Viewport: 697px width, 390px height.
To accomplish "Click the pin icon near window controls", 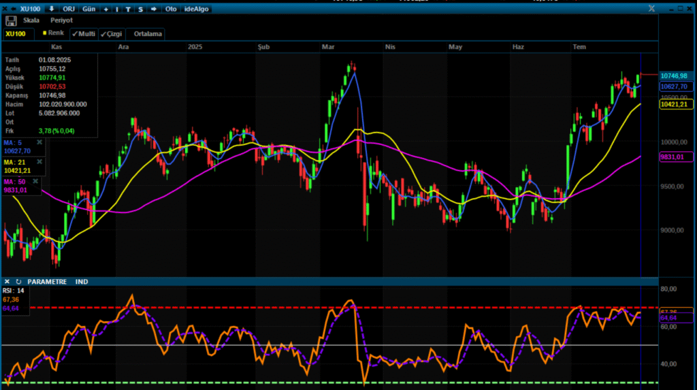I will point(651,8).
